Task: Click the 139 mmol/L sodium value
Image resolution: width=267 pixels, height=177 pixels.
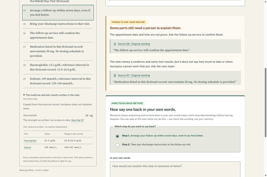Action: (50, 147)
